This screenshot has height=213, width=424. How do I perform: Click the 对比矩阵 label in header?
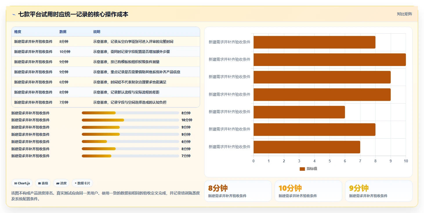(404, 14)
